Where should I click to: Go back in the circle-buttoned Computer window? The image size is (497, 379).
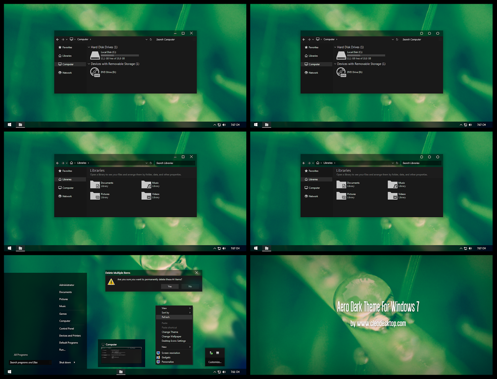click(304, 39)
